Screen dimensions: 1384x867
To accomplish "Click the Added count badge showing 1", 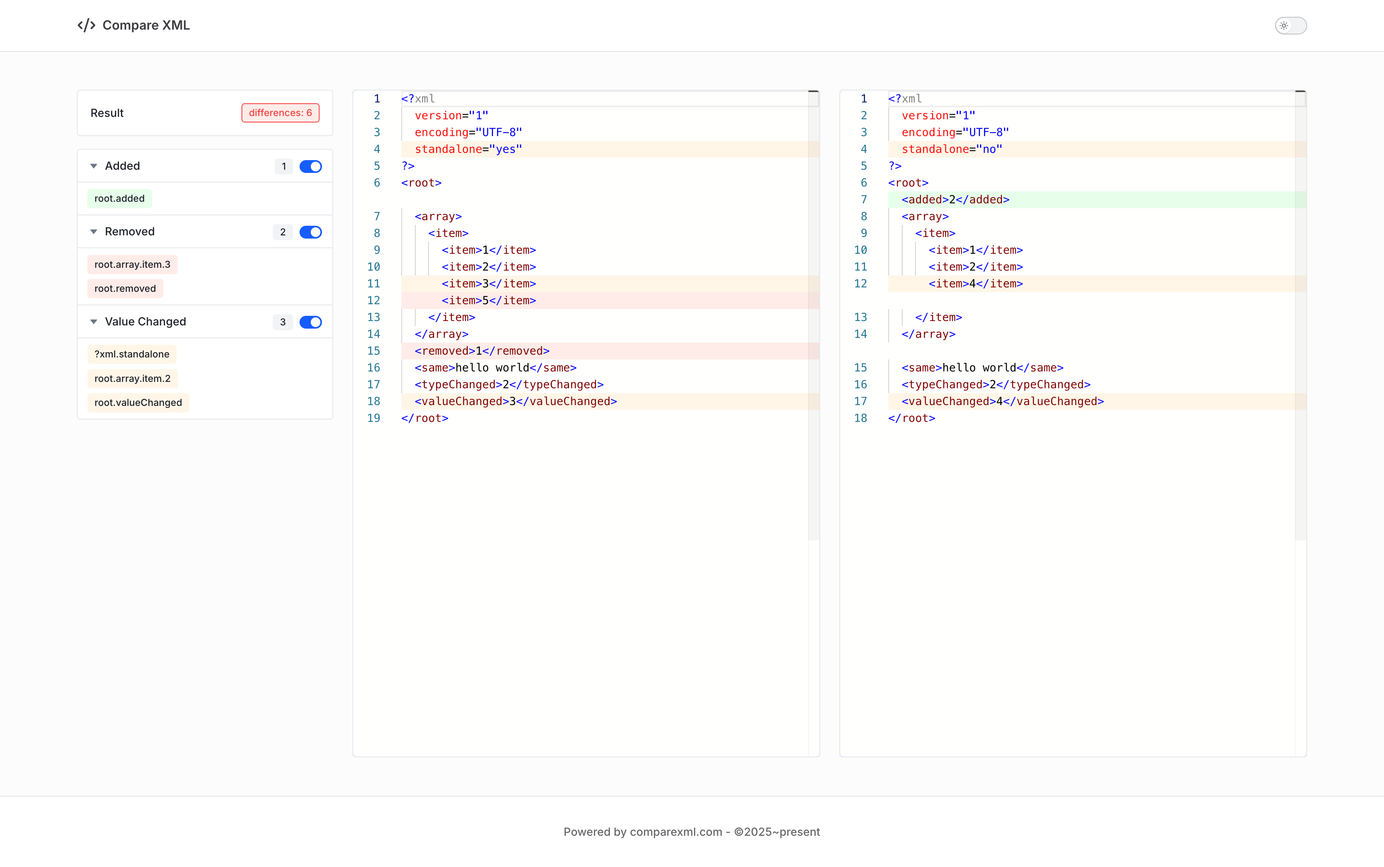I will click(x=284, y=166).
